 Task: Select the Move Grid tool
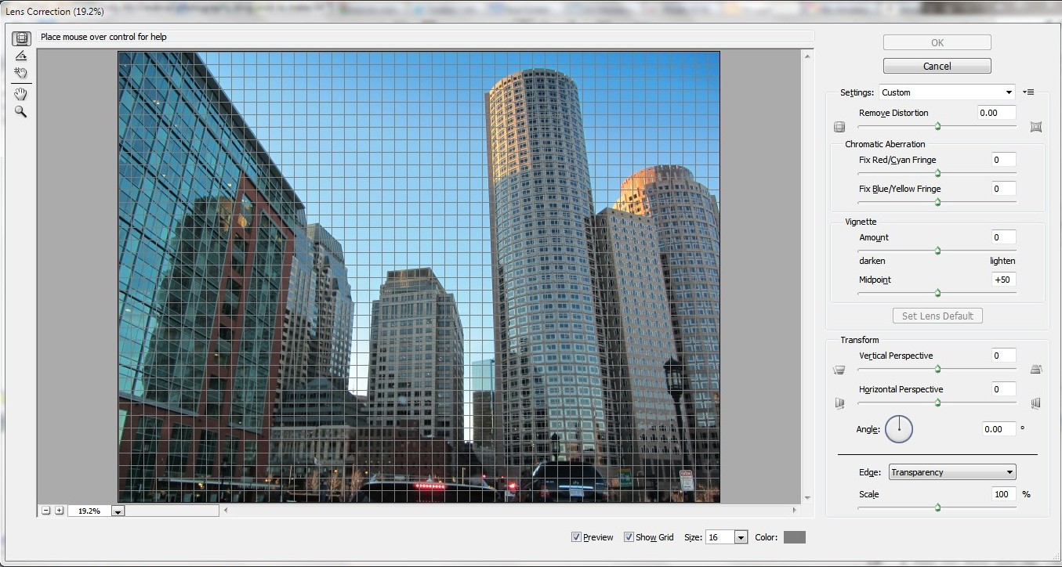pyautogui.click(x=21, y=73)
